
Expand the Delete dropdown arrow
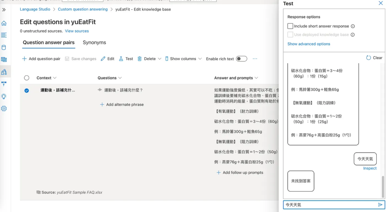[x=160, y=59]
